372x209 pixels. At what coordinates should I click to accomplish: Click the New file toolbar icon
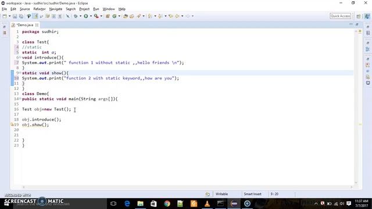pos(5,16)
